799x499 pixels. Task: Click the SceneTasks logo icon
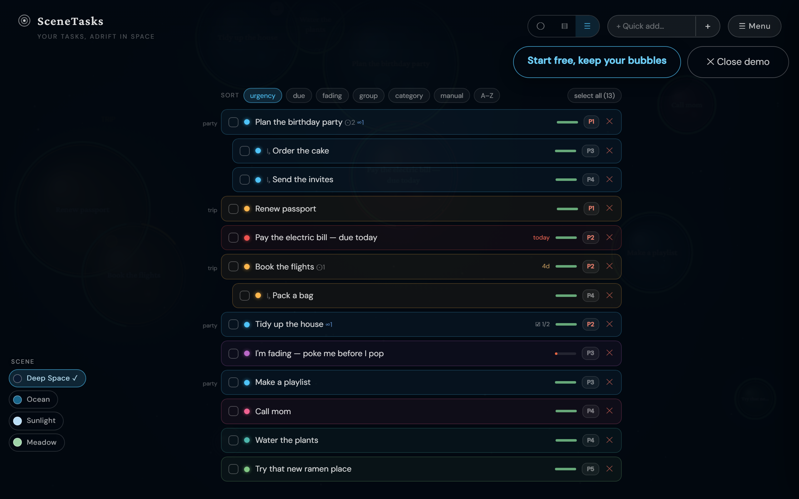(24, 21)
